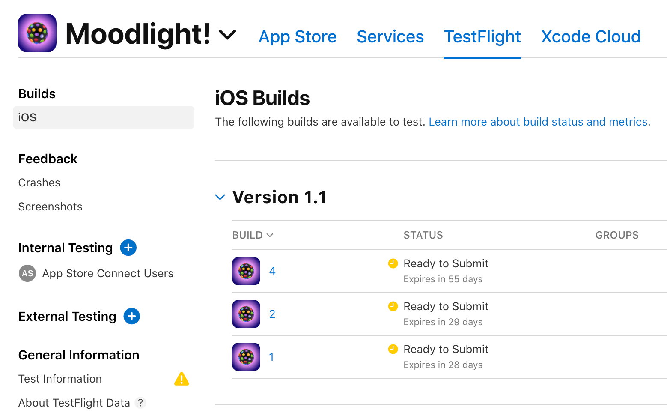The width and height of the screenshot is (667, 419).
Task: Open build 4 details
Action: pyautogui.click(x=272, y=271)
